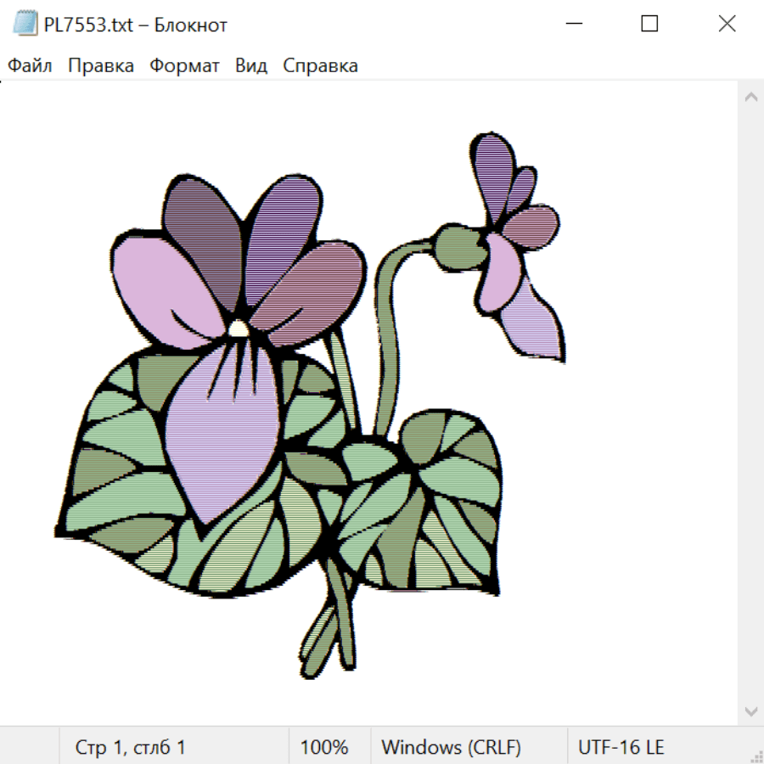
Task: Maximize the Notepad window
Action: [649, 24]
